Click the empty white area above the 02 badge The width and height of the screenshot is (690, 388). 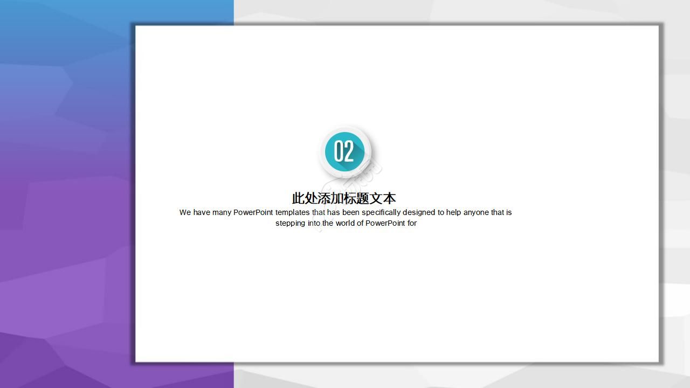pyautogui.click(x=345, y=81)
